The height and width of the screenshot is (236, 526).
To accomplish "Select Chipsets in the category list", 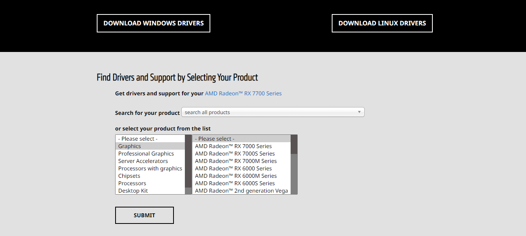I will coord(150,176).
